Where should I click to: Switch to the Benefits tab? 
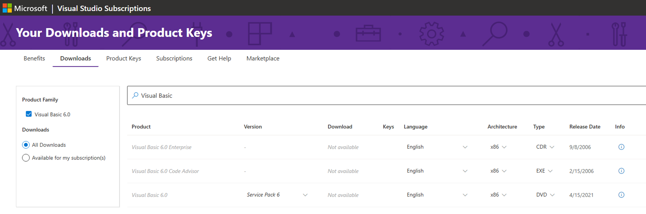tap(34, 58)
